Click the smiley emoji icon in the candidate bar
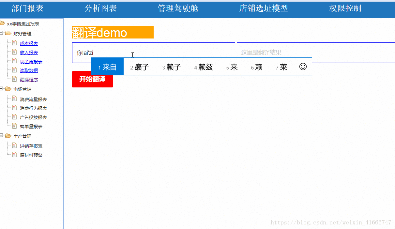This screenshot has height=229, width=395. [x=303, y=66]
